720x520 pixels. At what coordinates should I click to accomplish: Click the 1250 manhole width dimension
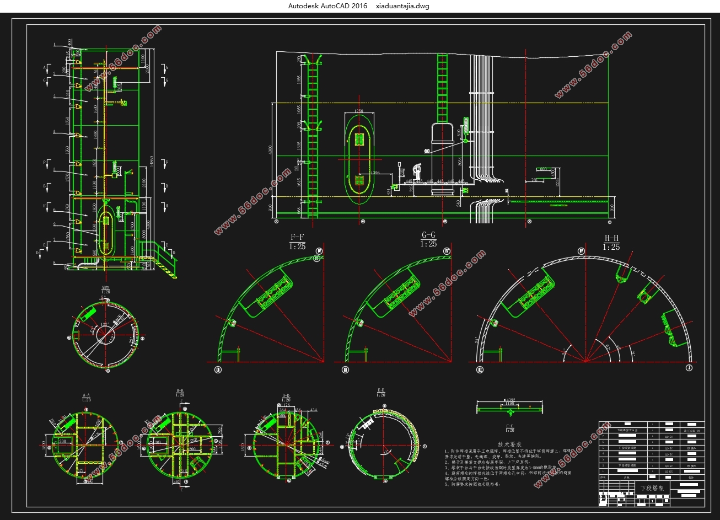click(359, 111)
